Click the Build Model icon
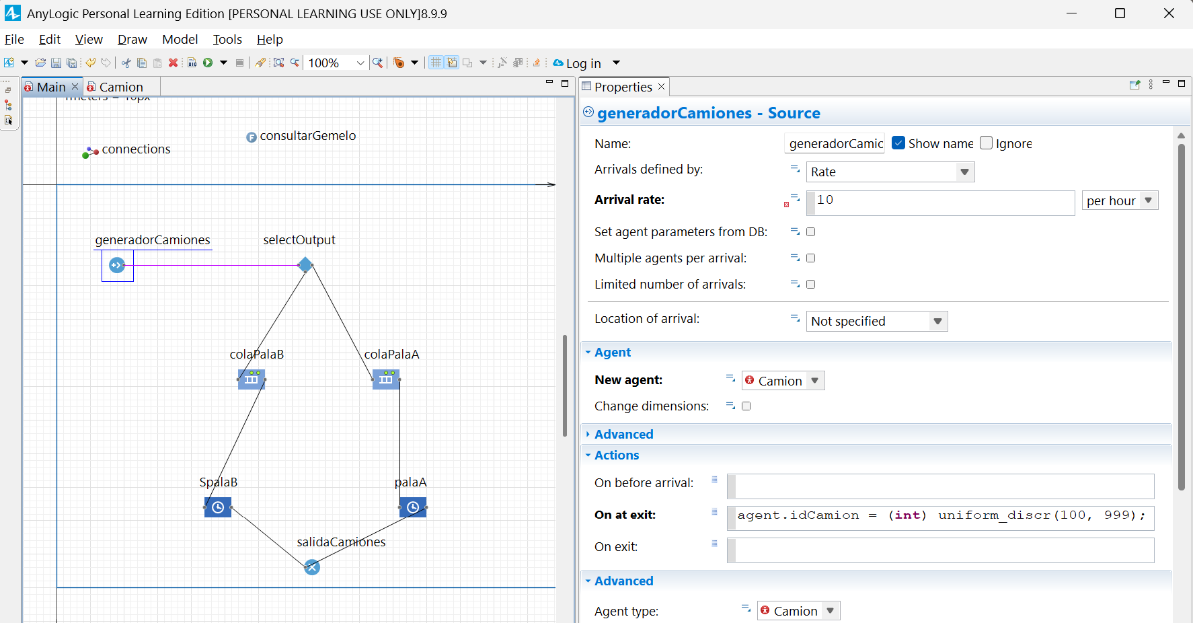The image size is (1193, 623). 192,63
